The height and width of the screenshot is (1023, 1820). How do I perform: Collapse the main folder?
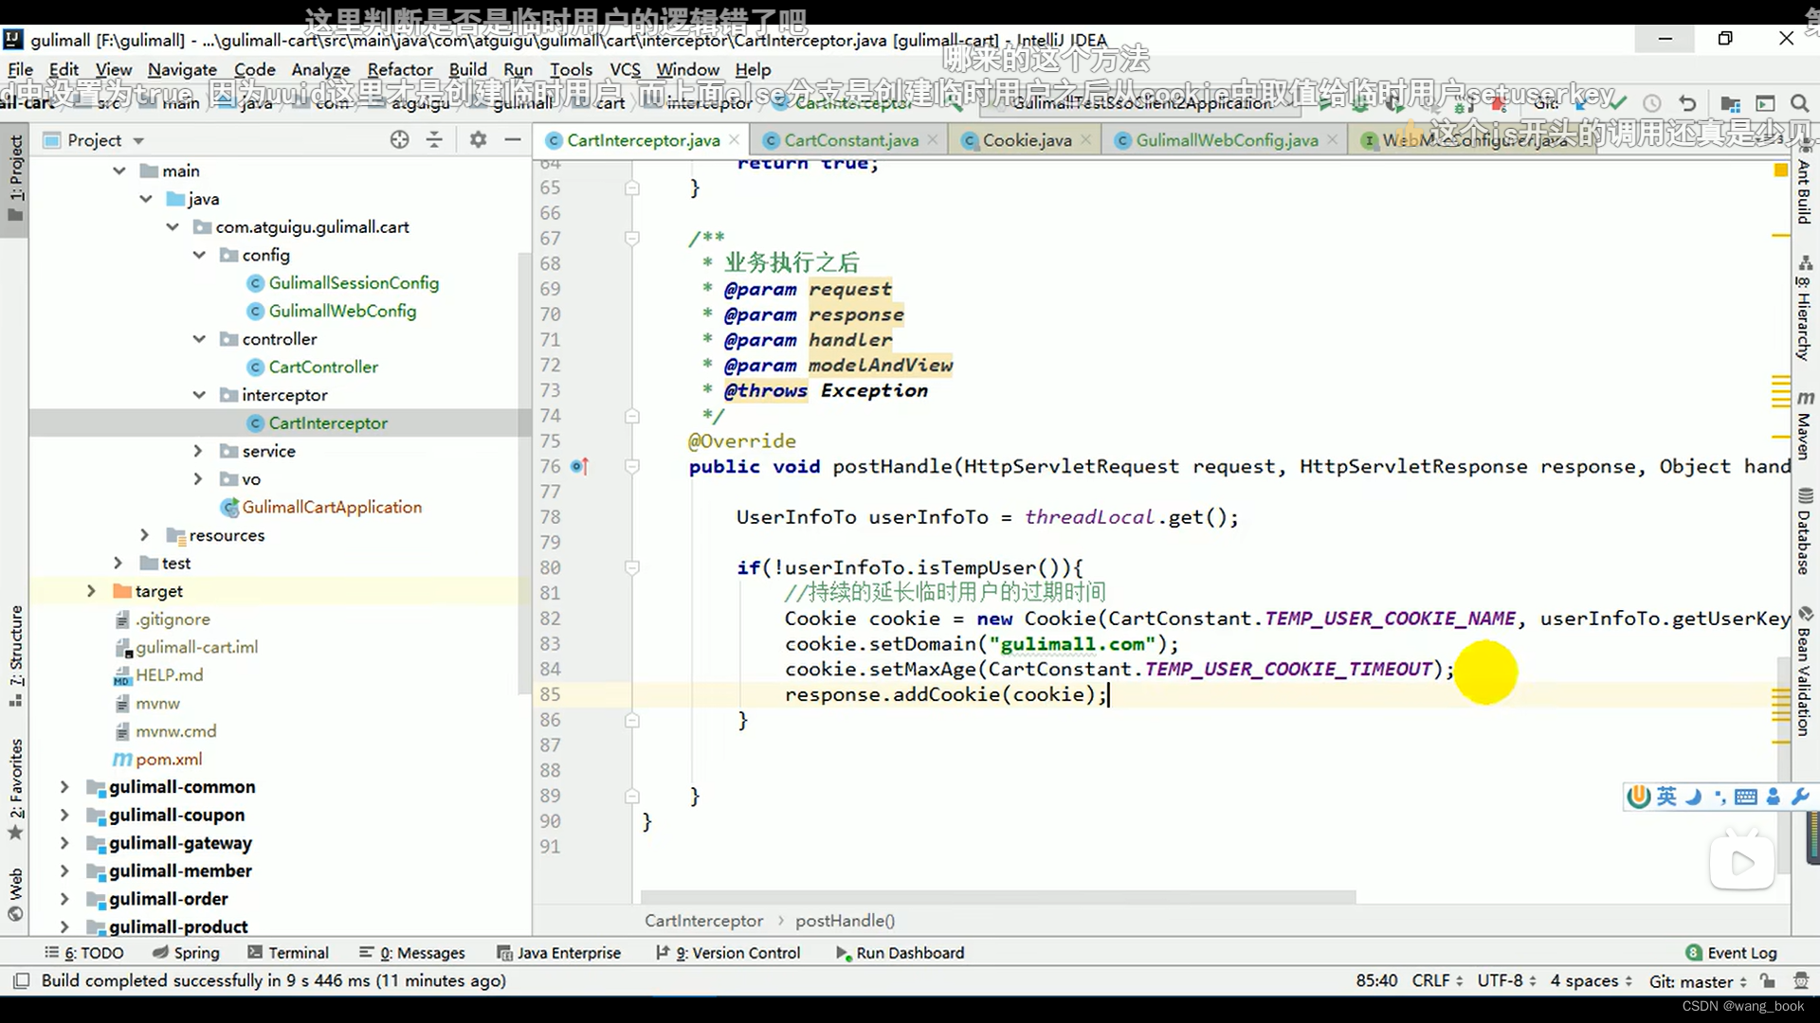click(x=119, y=170)
